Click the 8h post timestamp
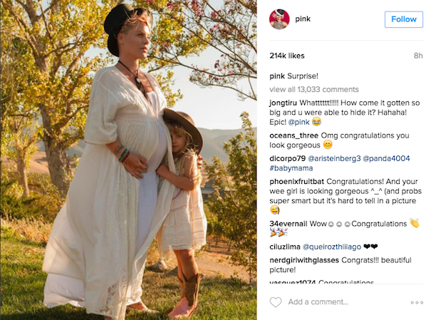 pyautogui.click(x=418, y=56)
